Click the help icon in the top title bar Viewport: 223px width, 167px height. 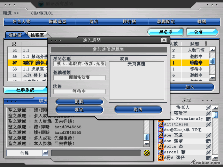coord(41,4)
